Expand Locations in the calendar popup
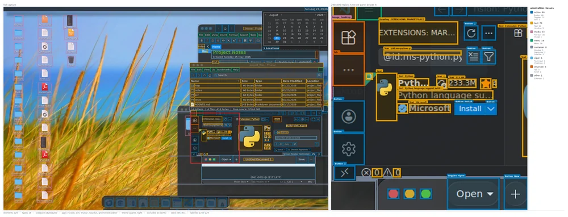This screenshot has height=217, width=568. click(x=272, y=48)
